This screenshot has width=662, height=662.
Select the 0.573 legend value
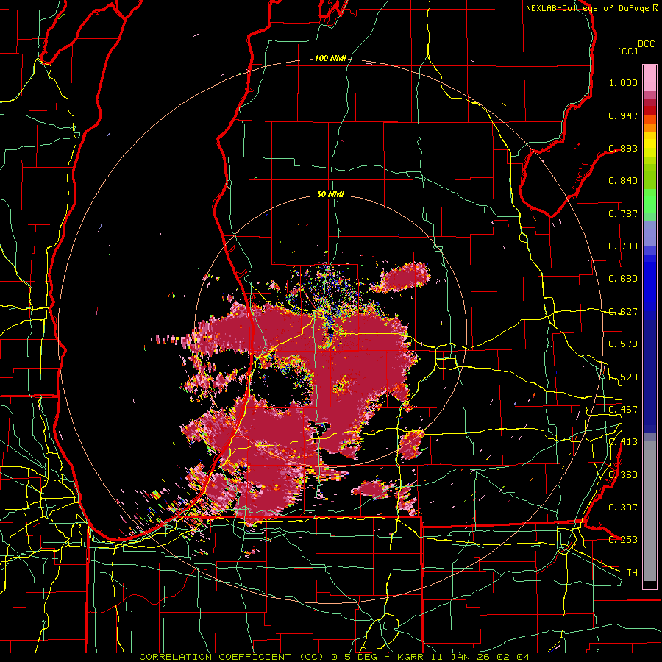point(623,344)
